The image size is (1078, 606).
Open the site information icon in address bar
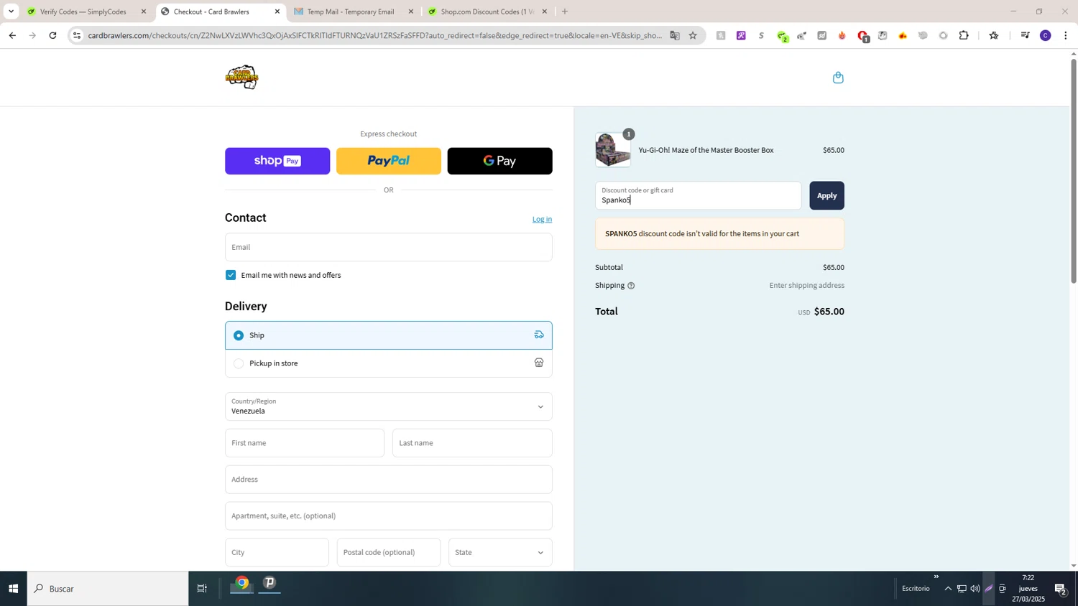[77, 35]
